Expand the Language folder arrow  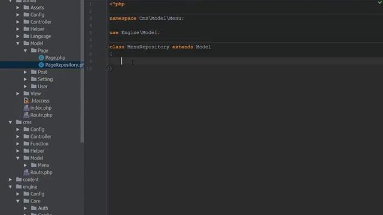click(x=18, y=36)
